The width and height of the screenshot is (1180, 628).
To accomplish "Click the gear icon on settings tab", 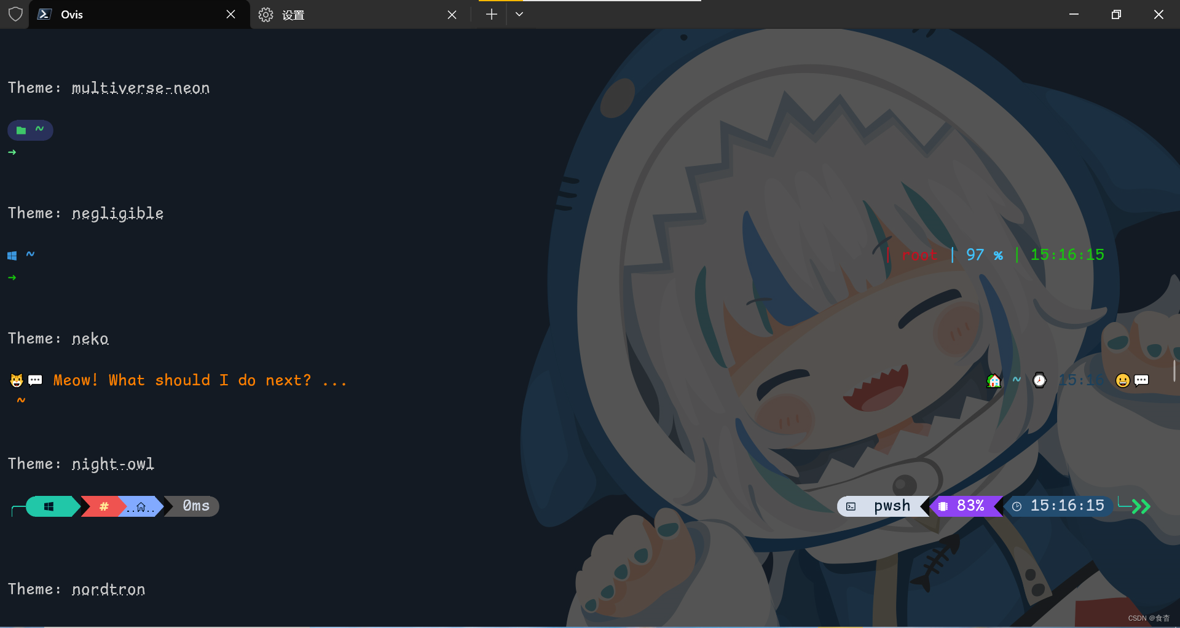I will tap(265, 15).
